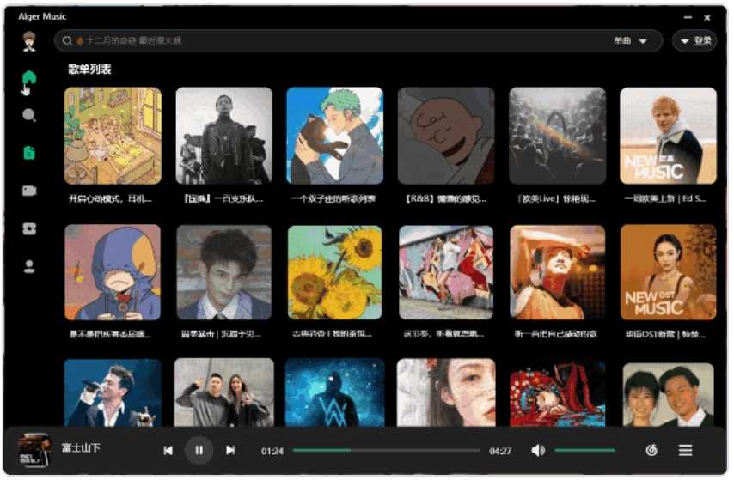Open the green playlist list sidebar icon

(x=29, y=153)
